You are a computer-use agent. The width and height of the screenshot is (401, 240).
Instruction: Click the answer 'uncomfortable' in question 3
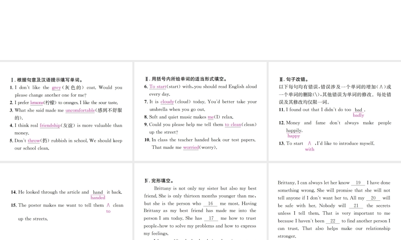click(x=80, y=110)
